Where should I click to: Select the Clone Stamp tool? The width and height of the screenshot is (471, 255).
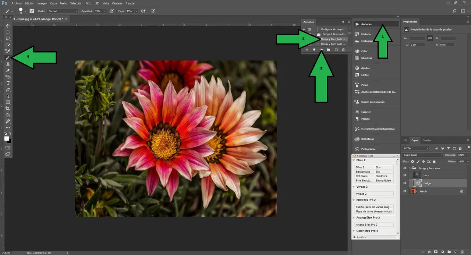(8, 64)
